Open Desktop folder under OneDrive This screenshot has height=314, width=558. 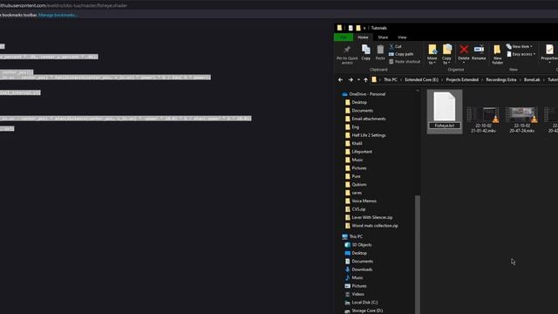pos(356,103)
